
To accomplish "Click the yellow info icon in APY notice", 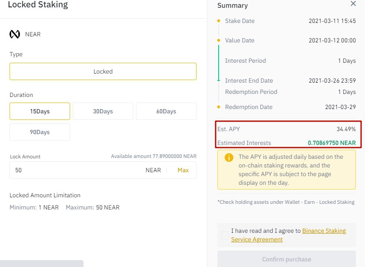I will click(x=229, y=158).
